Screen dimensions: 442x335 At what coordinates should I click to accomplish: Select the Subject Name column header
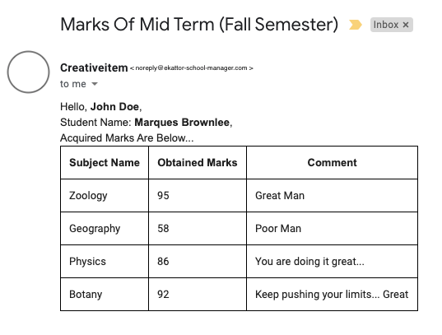tap(105, 163)
